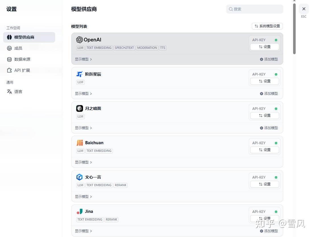Screen dimensions: 313x237
Task: Expand 显示模型 under 阶跃星辰
Action: [84, 93]
